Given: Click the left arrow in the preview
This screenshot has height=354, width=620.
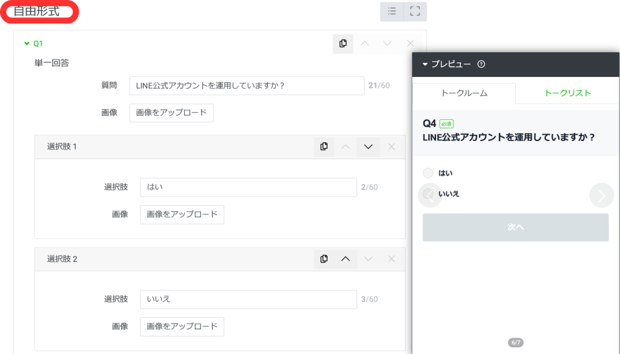Looking at the screenshot, I should (429, 194).
